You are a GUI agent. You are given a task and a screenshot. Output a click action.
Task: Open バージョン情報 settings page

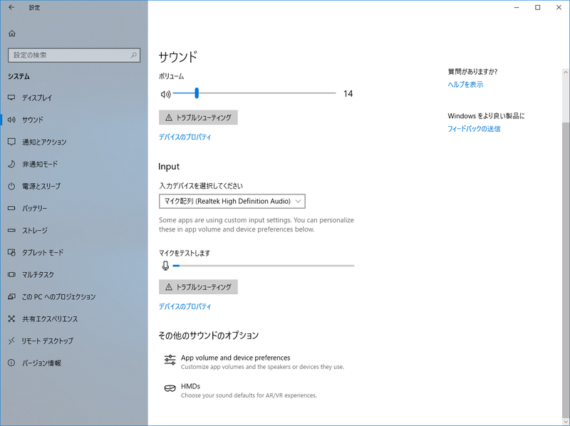[x=74, y=363]
